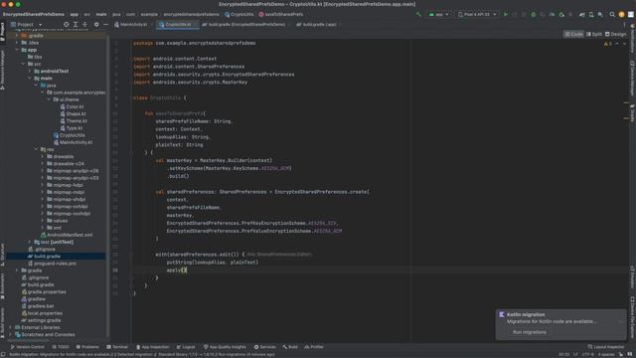Screen dimensions: 636x358
Task: Open App Inspection tool window
Action: (x=152, y=347)
